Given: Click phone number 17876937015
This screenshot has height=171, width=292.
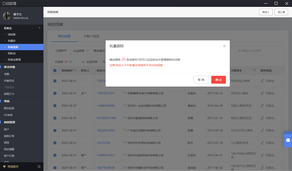Looking at the screenshot, I should (106, 93).
